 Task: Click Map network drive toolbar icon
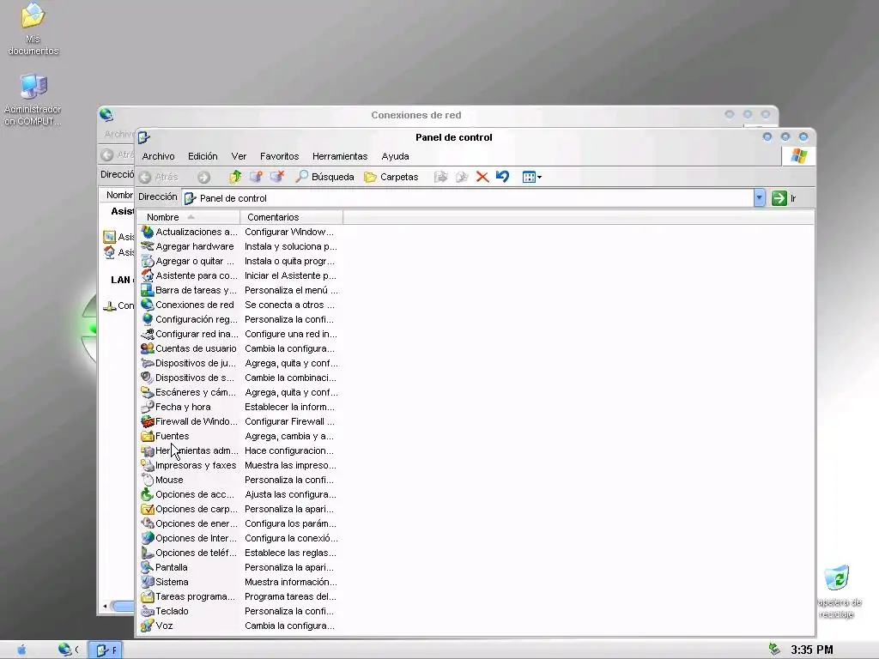pos(256,177)
